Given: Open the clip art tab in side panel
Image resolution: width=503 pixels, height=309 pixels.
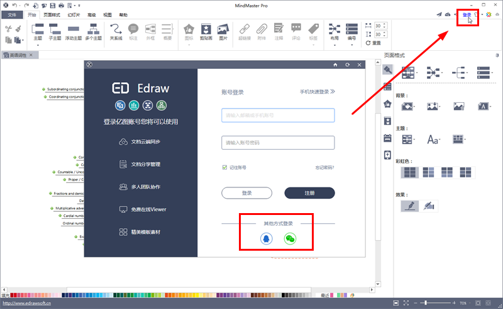Looking at the screenshot, I should click(387, 121).
